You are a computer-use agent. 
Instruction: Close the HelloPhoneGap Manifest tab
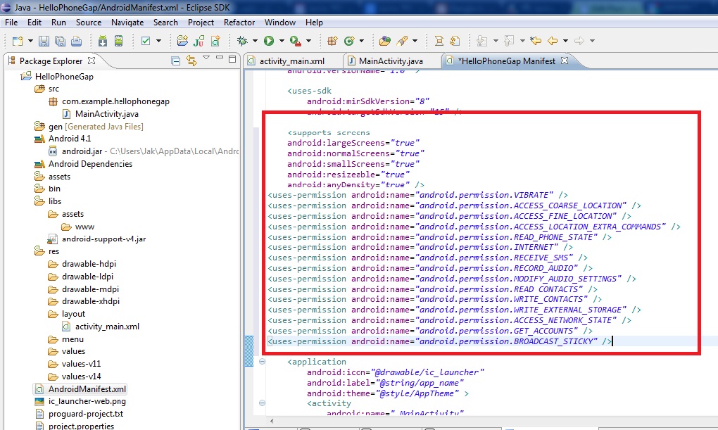tap(565, 61)
